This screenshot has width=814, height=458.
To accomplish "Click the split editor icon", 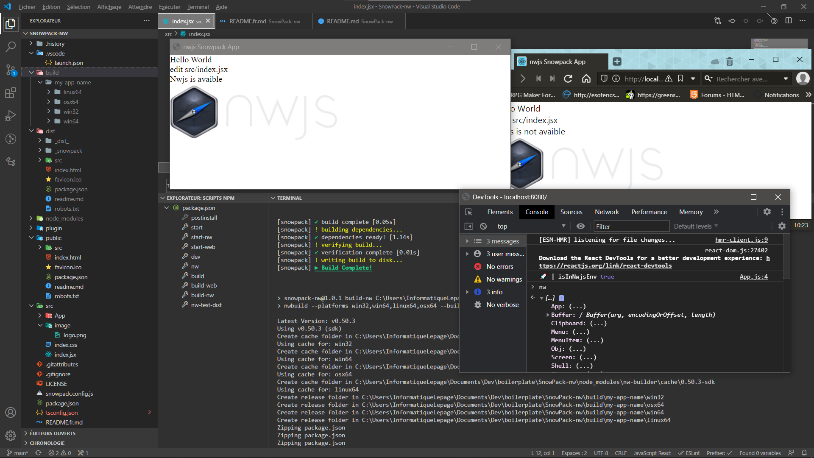I will 789,21.
